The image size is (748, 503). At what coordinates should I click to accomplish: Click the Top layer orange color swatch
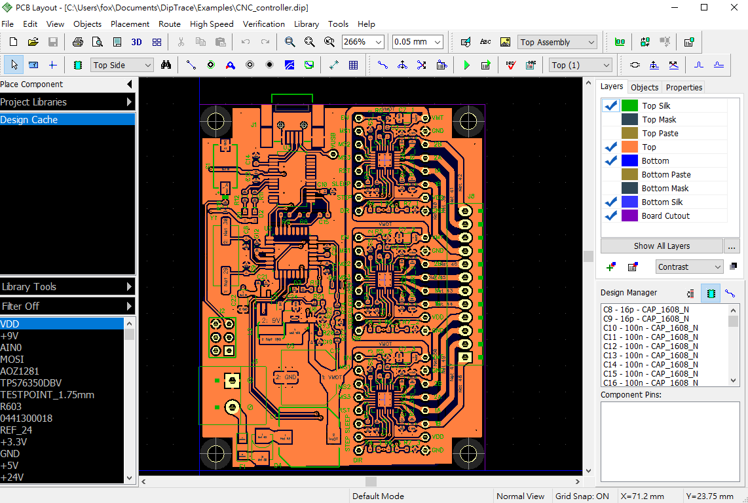click(629, 147)
